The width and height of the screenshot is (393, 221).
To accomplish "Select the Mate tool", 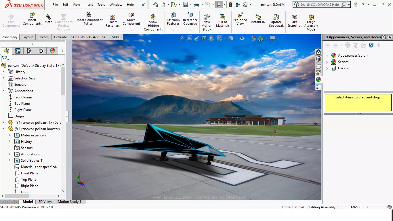I will [x=48, y=19].
